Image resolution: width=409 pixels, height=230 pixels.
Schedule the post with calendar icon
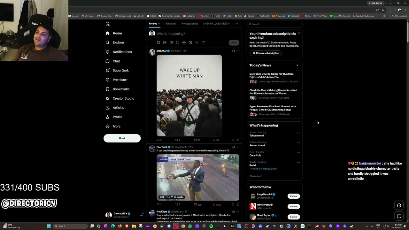tap(190, 42)
